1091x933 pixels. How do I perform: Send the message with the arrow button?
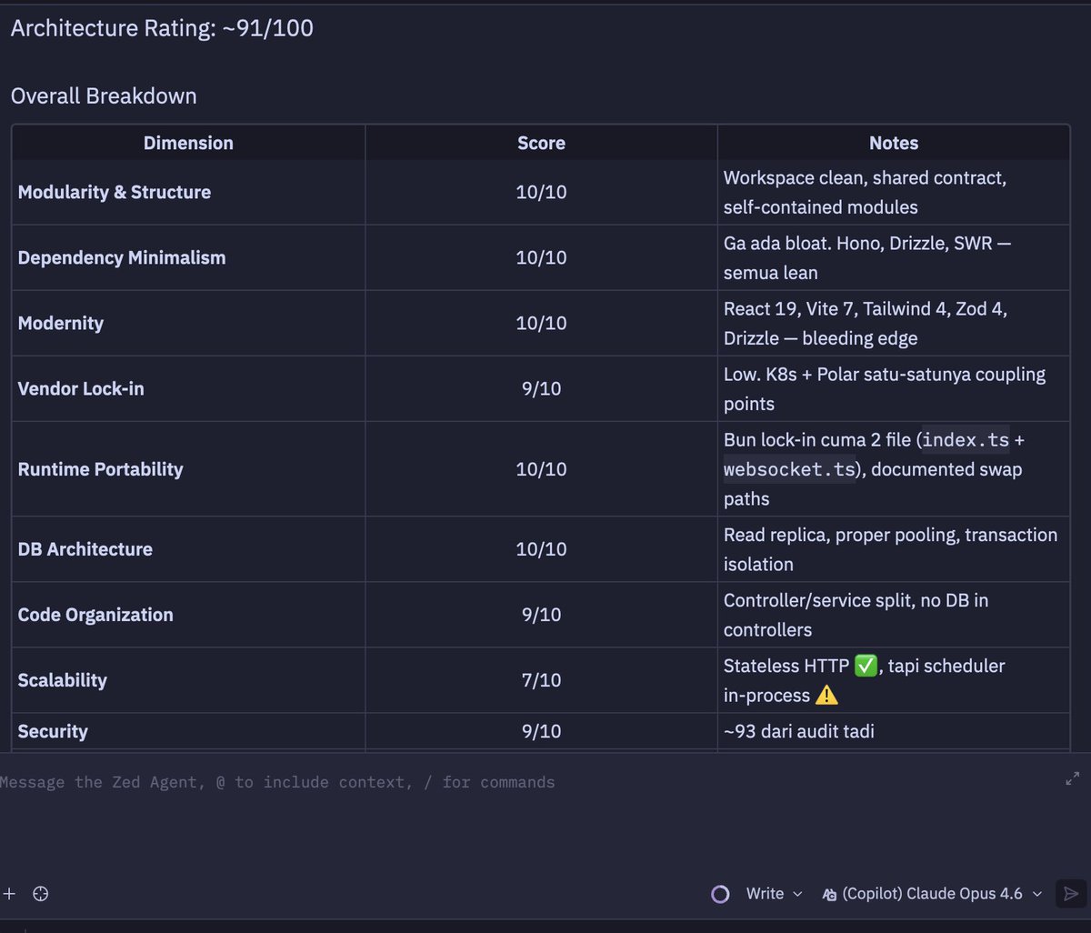coord(1071,894)
